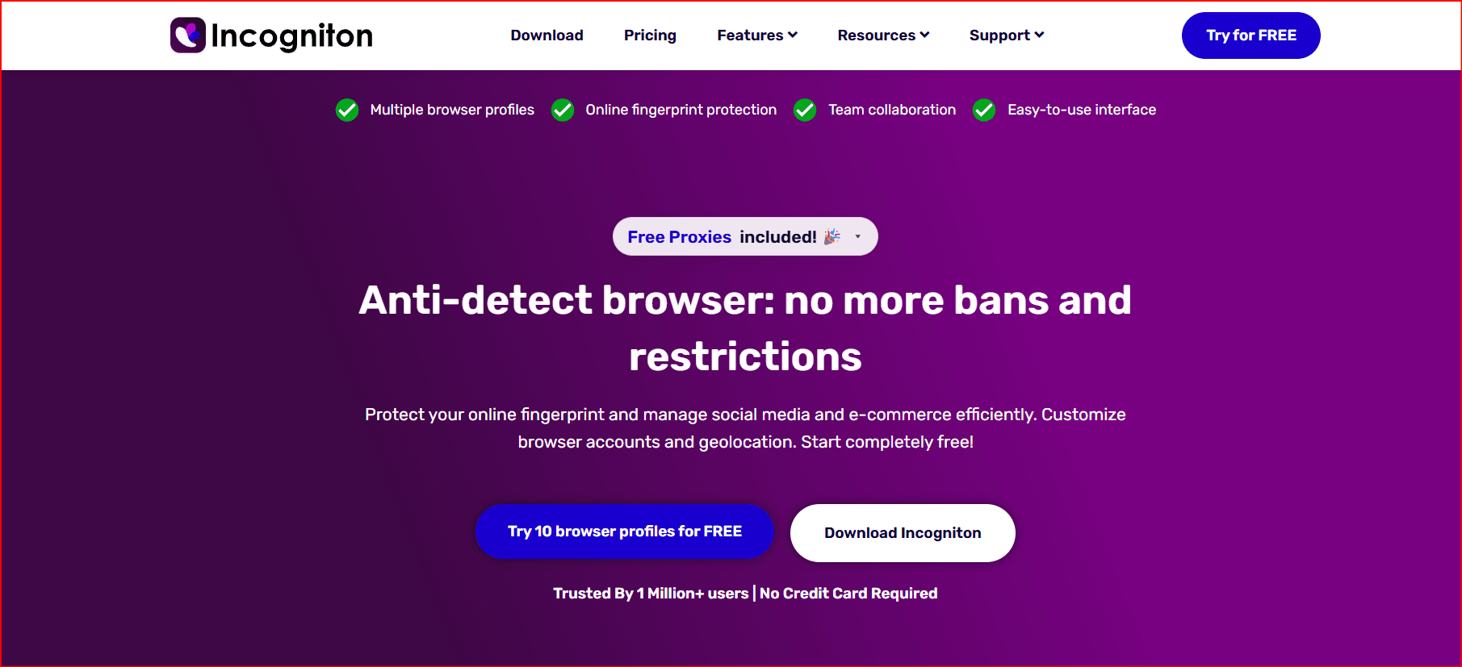
Task: Click the checkmark next to Easy-to-use interface
Action: click(x=984, y=110)
